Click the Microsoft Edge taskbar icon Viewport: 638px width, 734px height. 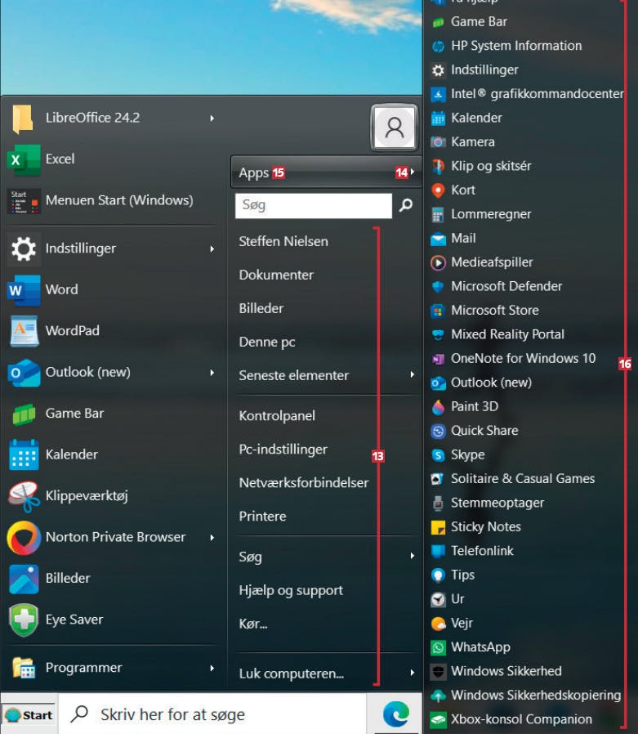tap(395, 714)
